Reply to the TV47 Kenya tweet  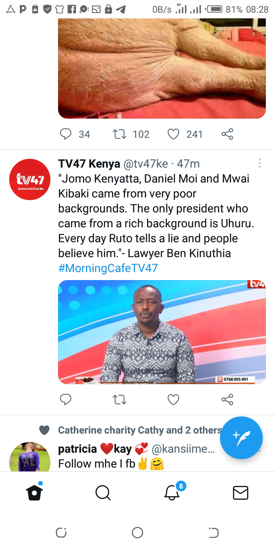[x=66, y=400]
